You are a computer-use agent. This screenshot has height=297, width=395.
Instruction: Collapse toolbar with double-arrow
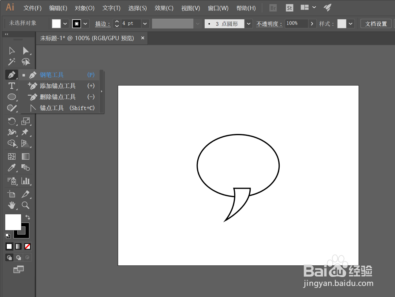[6, 34]
